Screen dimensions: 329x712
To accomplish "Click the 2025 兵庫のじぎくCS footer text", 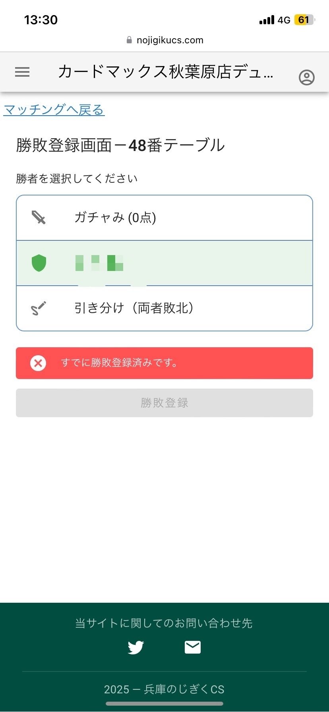I will click(x=164, y=689).
